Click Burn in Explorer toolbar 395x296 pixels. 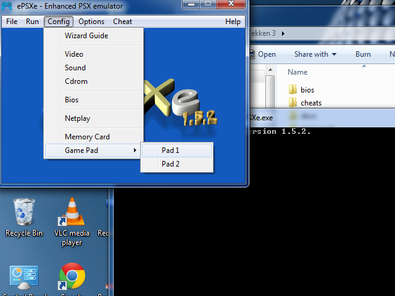[363, 54]
